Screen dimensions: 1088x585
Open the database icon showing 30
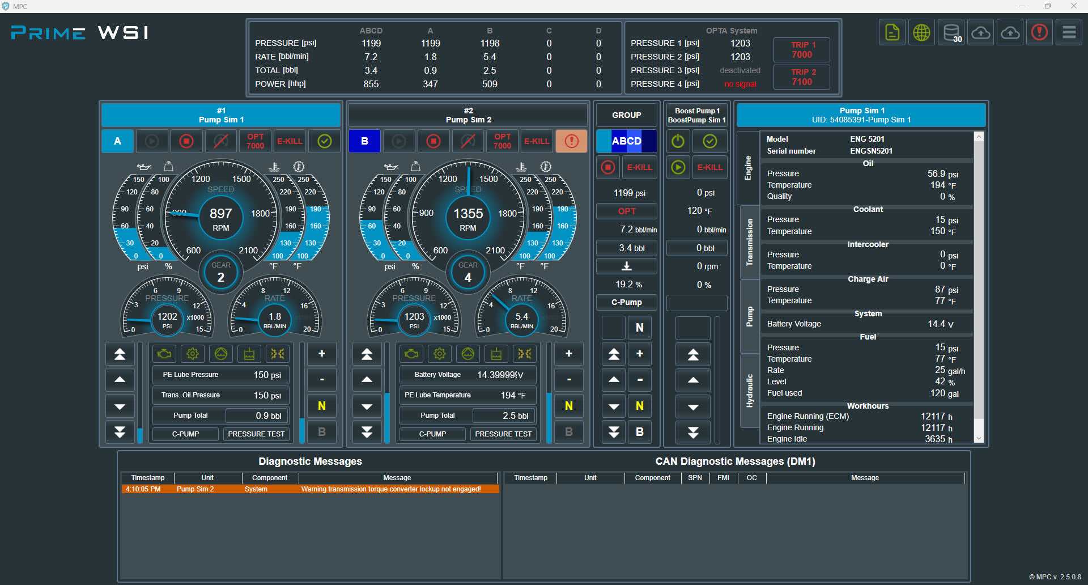(951, 33)
